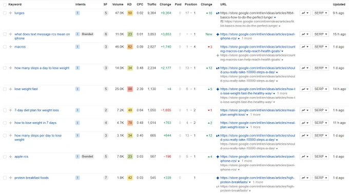Click the Keyword column header
Image resolution: width=349 pixels, height=194 pixels.
(x=15, y=5)
